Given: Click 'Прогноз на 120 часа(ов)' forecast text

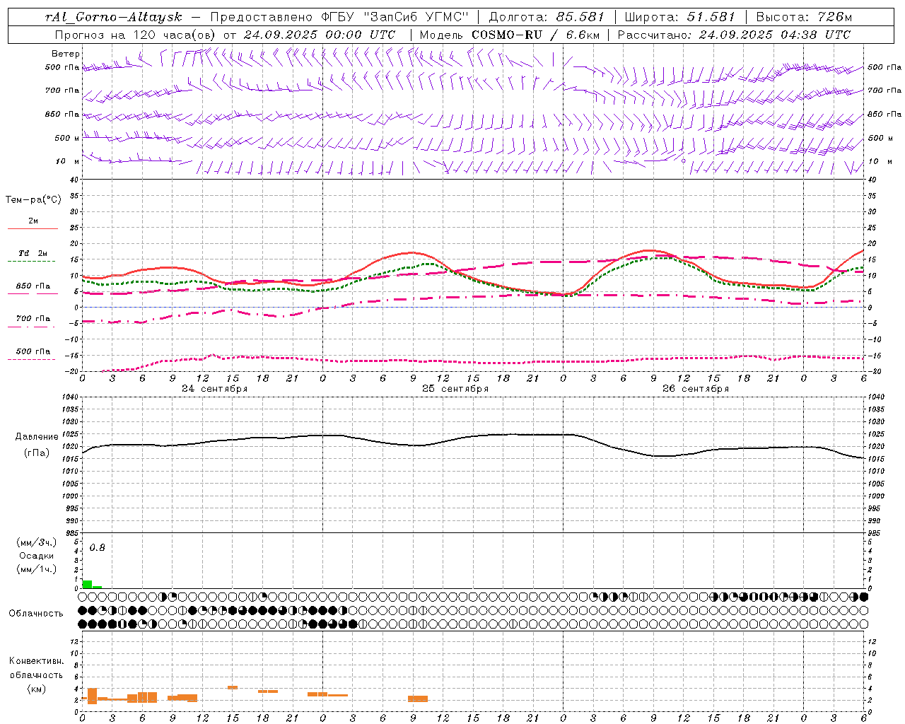Looking at the screenshot, I should point(136,34).
